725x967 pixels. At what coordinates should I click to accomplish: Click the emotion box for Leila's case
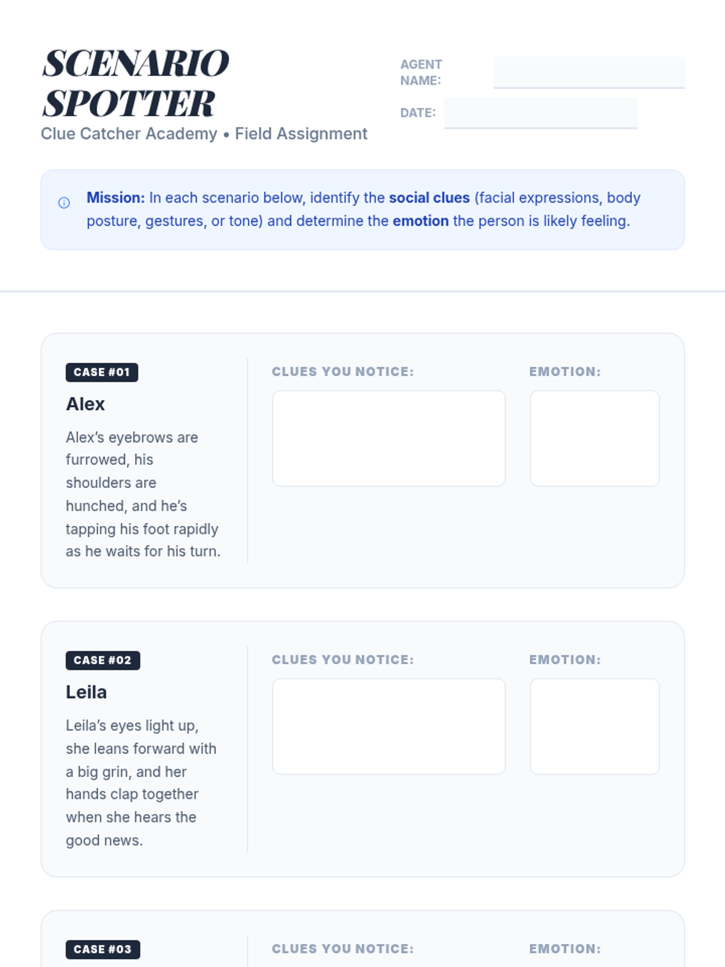tap(594, 726)
